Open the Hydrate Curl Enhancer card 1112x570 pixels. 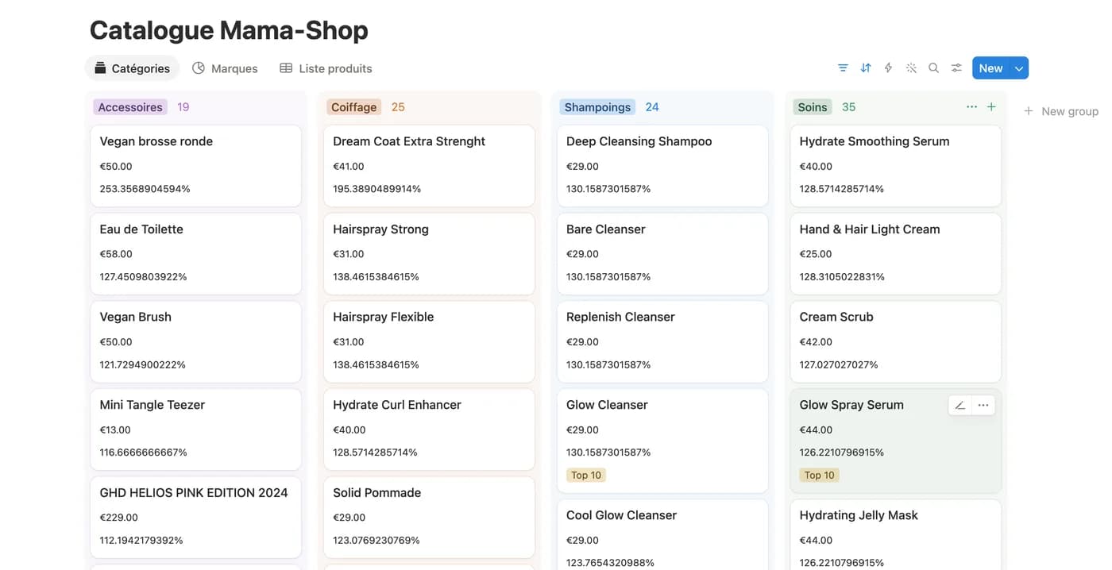tap(429, 429)
